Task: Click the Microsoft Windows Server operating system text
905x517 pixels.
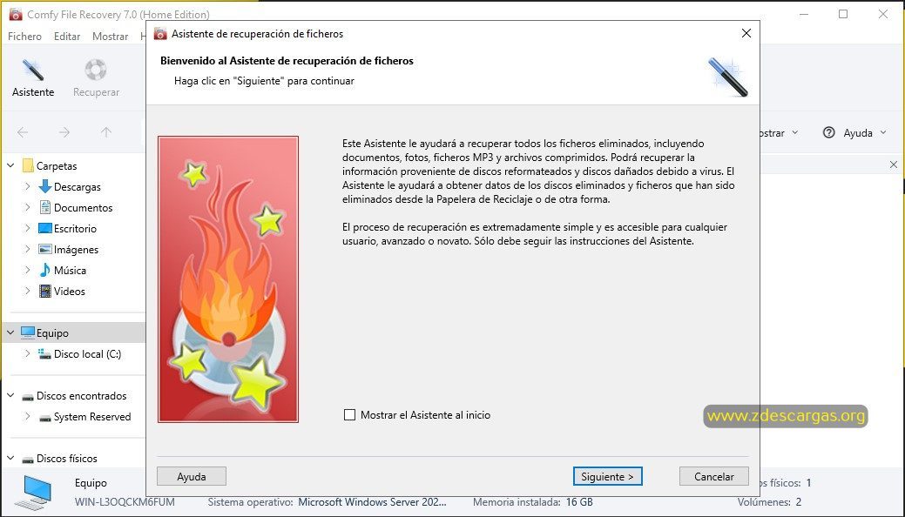Action: 372,502
